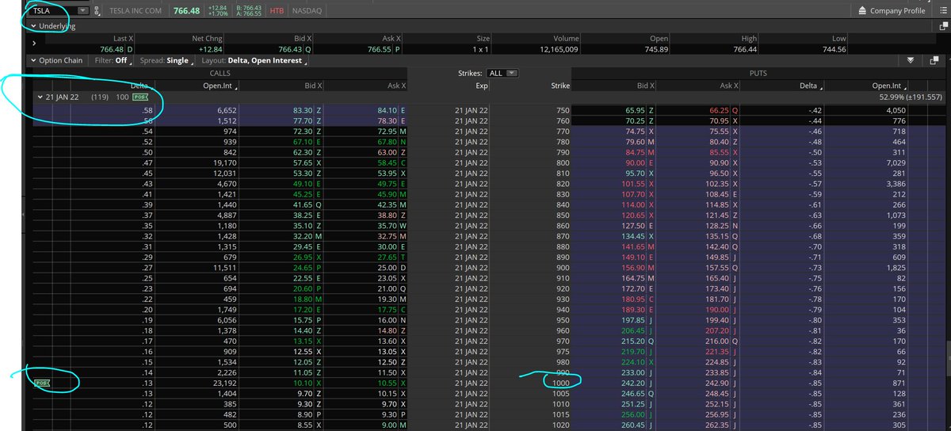
Task: Click the call ask 10.55 for strike 1000
Action: [x=388, y=382]
